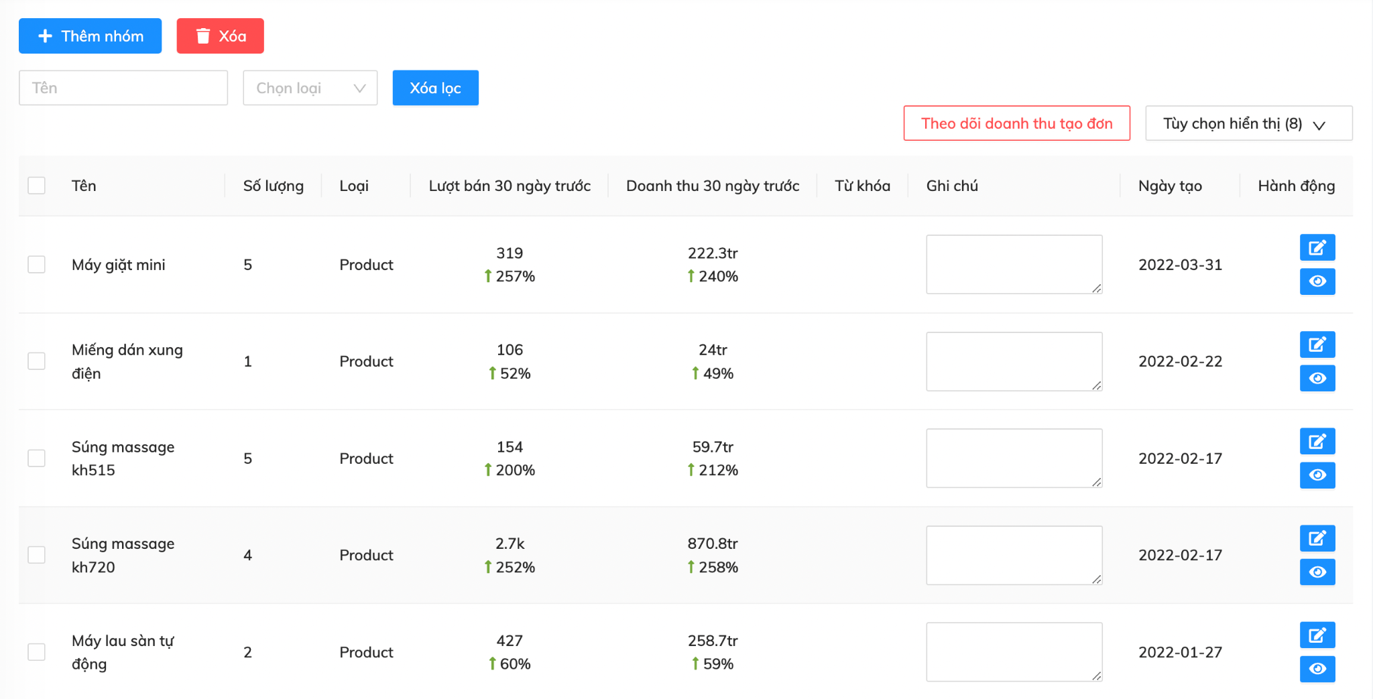View Máy lau sàn tự động details
This screenshot has width=1373, height=699.
pyautogui.click(x=1317, y=669)
